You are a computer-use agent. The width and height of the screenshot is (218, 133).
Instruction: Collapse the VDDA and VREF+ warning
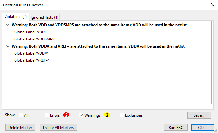(8, 46)
